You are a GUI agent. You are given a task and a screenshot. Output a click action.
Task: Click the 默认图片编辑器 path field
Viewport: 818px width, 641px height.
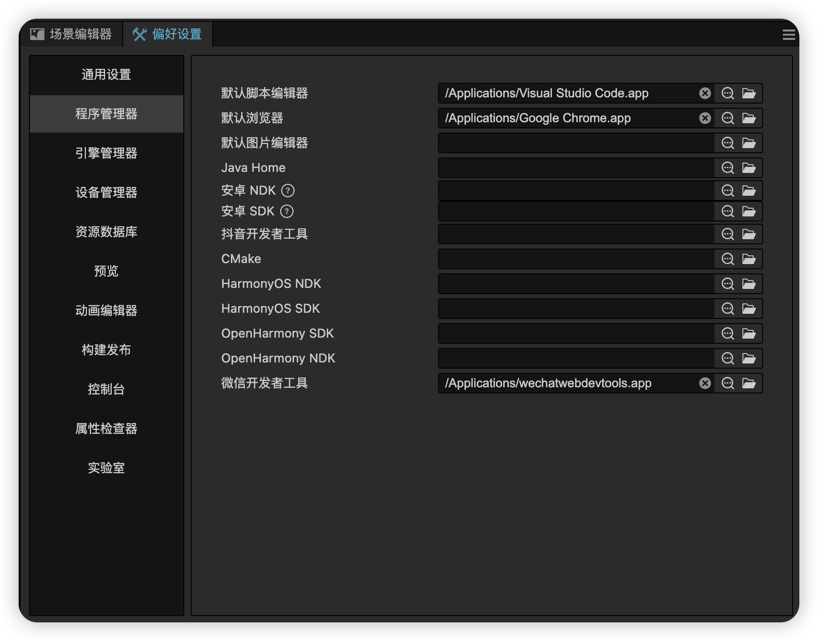576,143
